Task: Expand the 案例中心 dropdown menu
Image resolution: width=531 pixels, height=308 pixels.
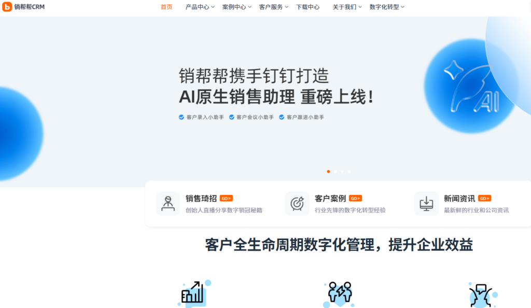Action: click(236, 7)
